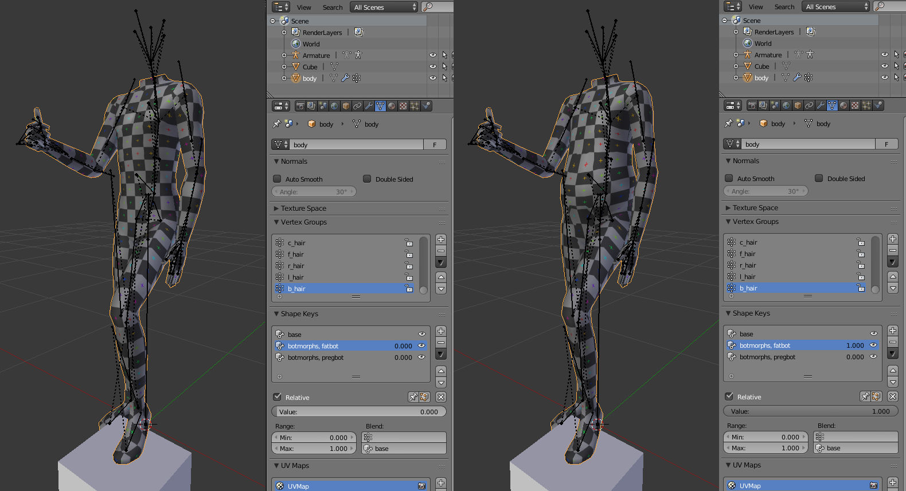Hide Armature using eye icon in left outliner
Viewport: 906px width, 491px height.
pos(433,56)
